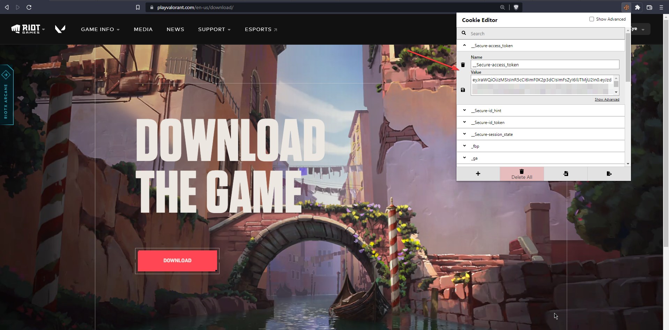Image resolution: width=669 pixels, height=330 pixels.
Task: Click the value text area scroll down arrow
Action: tap(616, 92)
